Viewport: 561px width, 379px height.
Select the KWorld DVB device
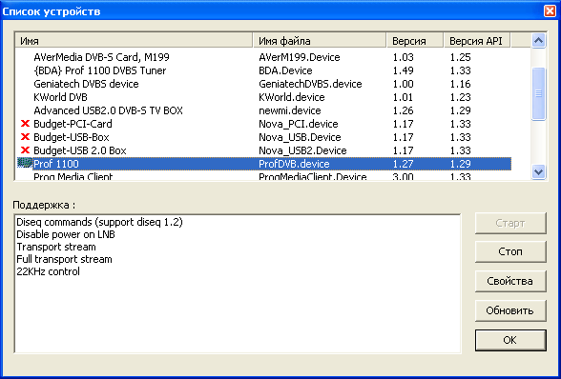[x=60, y=97]
